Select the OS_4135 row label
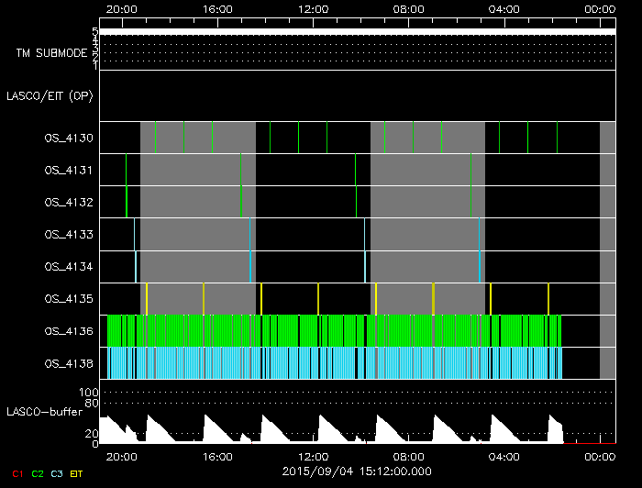The width and height of the screenshot is (642, 488). (x=69, y=299)
